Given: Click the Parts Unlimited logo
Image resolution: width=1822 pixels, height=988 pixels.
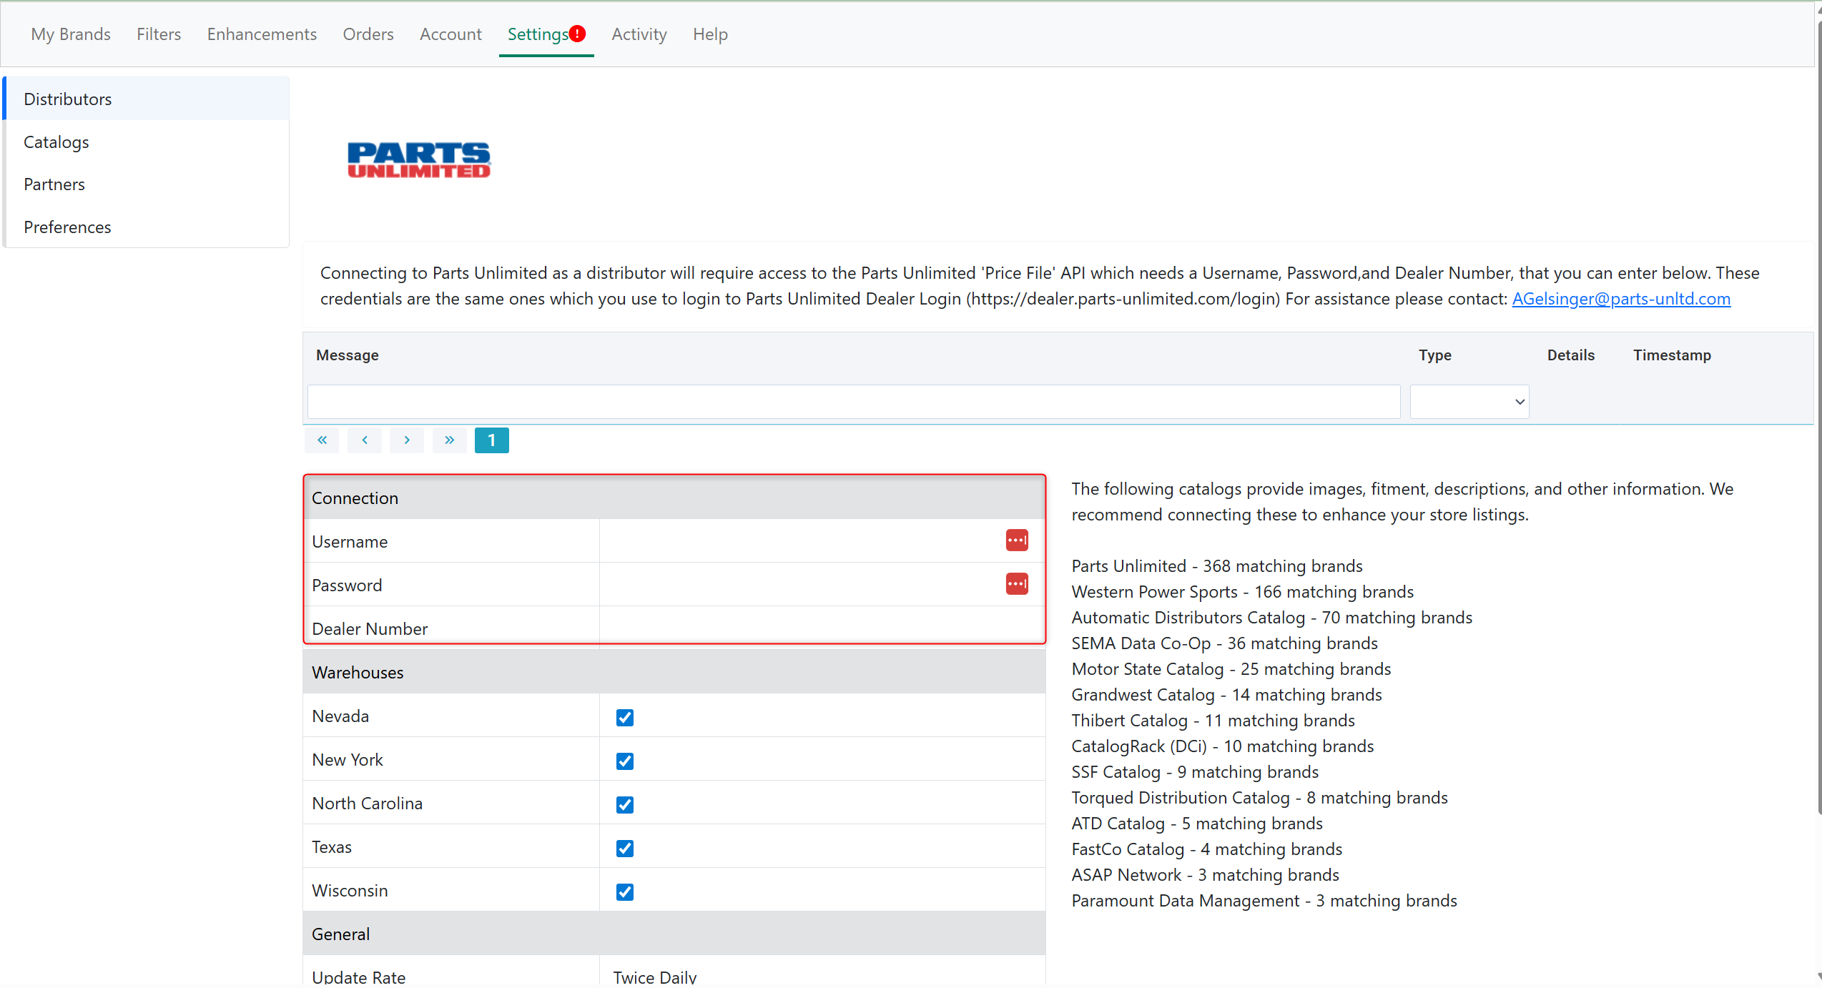Looking at the screenshot, I should [418, 159].
